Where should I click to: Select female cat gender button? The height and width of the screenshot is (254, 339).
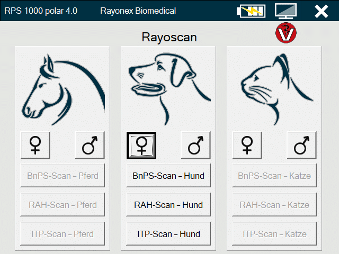[247, 145]
